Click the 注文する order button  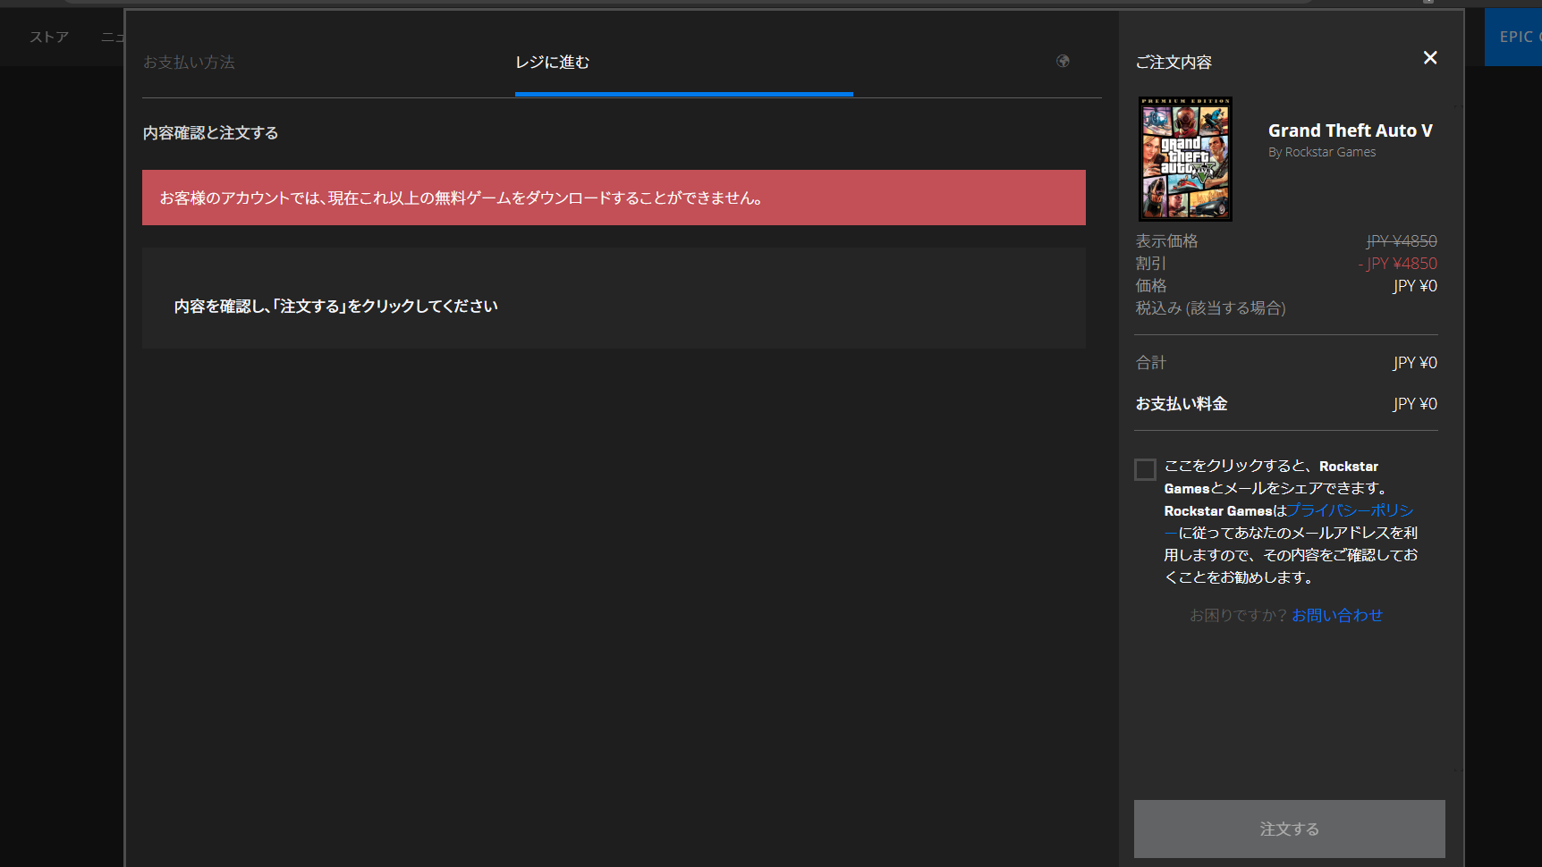[x=1289, y=829]
